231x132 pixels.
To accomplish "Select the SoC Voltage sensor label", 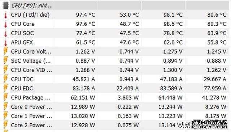I will point(31,61).
